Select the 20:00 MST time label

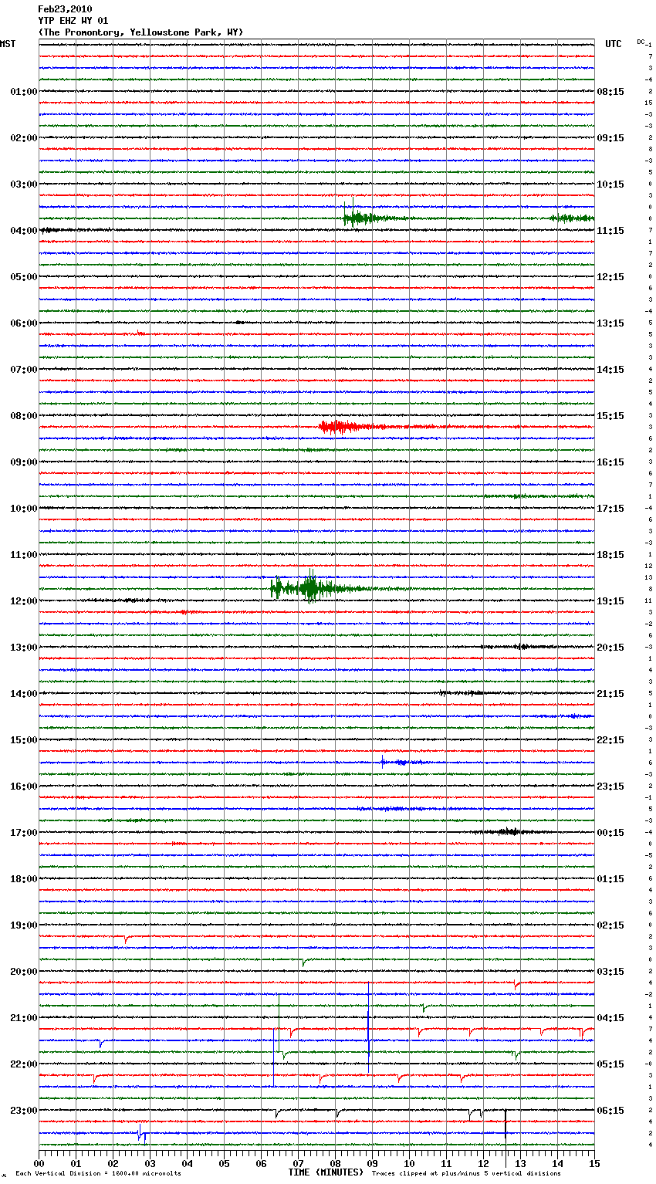[x=23, y=972]
